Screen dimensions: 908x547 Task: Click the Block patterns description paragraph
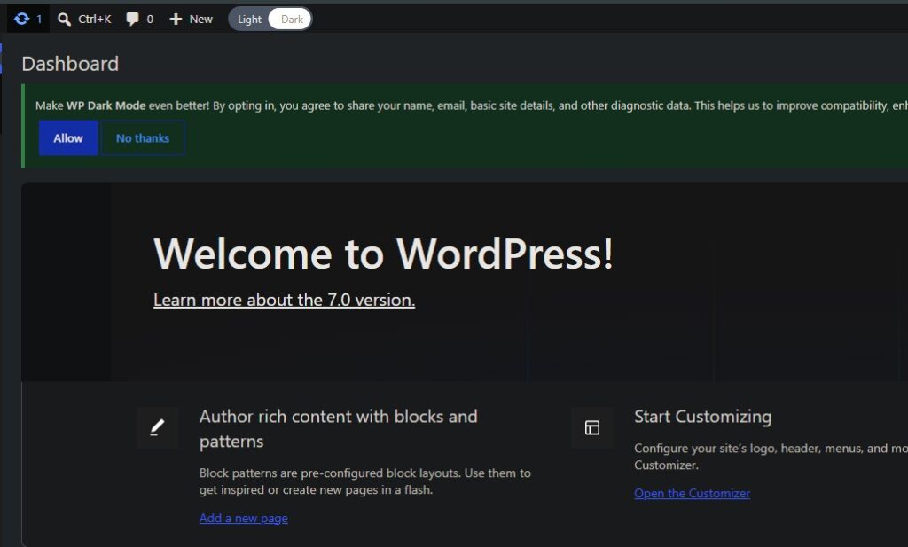364,481
